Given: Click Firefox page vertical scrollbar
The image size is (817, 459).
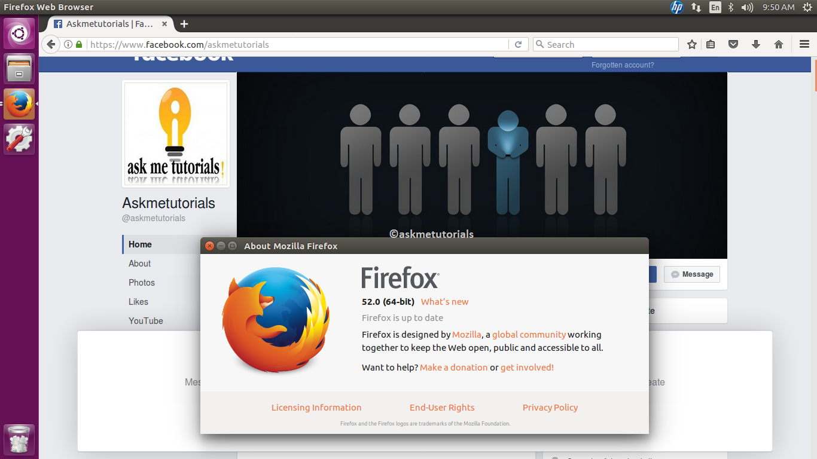Looking at the screenshot, I should (815, 74).
